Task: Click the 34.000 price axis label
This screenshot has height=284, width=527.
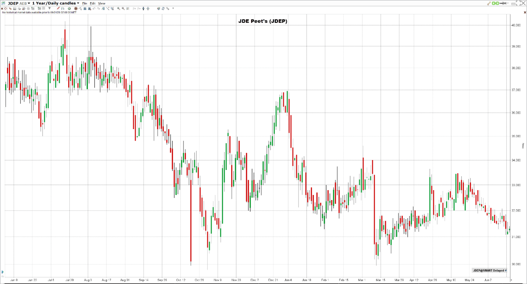Action: (516, 160)
